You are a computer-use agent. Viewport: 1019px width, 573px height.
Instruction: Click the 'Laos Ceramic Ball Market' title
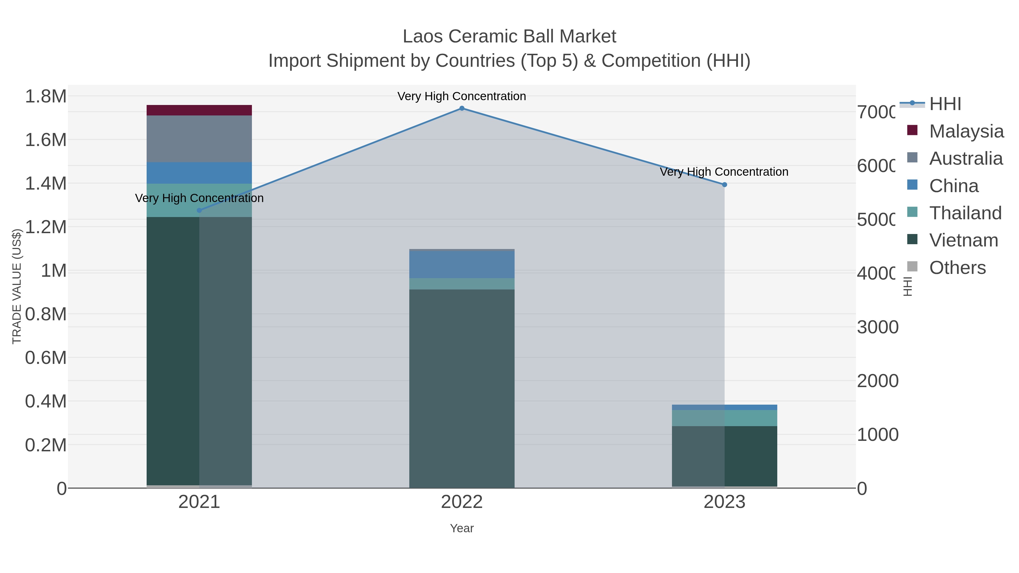[x=509, y=37]
